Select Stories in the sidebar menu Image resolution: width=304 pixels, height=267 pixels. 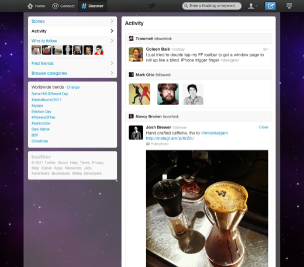[x=38, y=21]
